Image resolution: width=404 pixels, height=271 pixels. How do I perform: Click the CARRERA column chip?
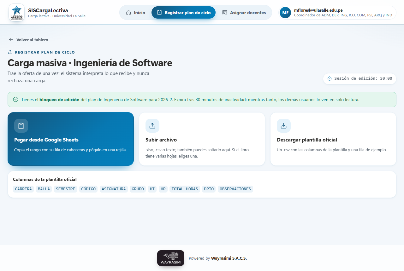[23, 189]
